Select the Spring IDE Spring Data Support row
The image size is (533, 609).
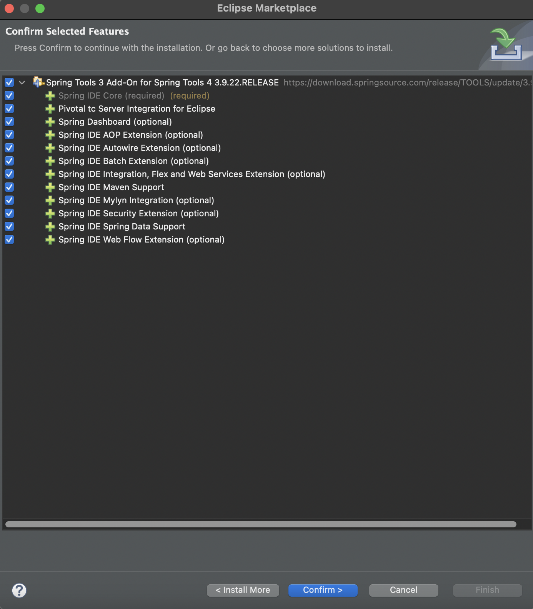[x=267, y=226]
